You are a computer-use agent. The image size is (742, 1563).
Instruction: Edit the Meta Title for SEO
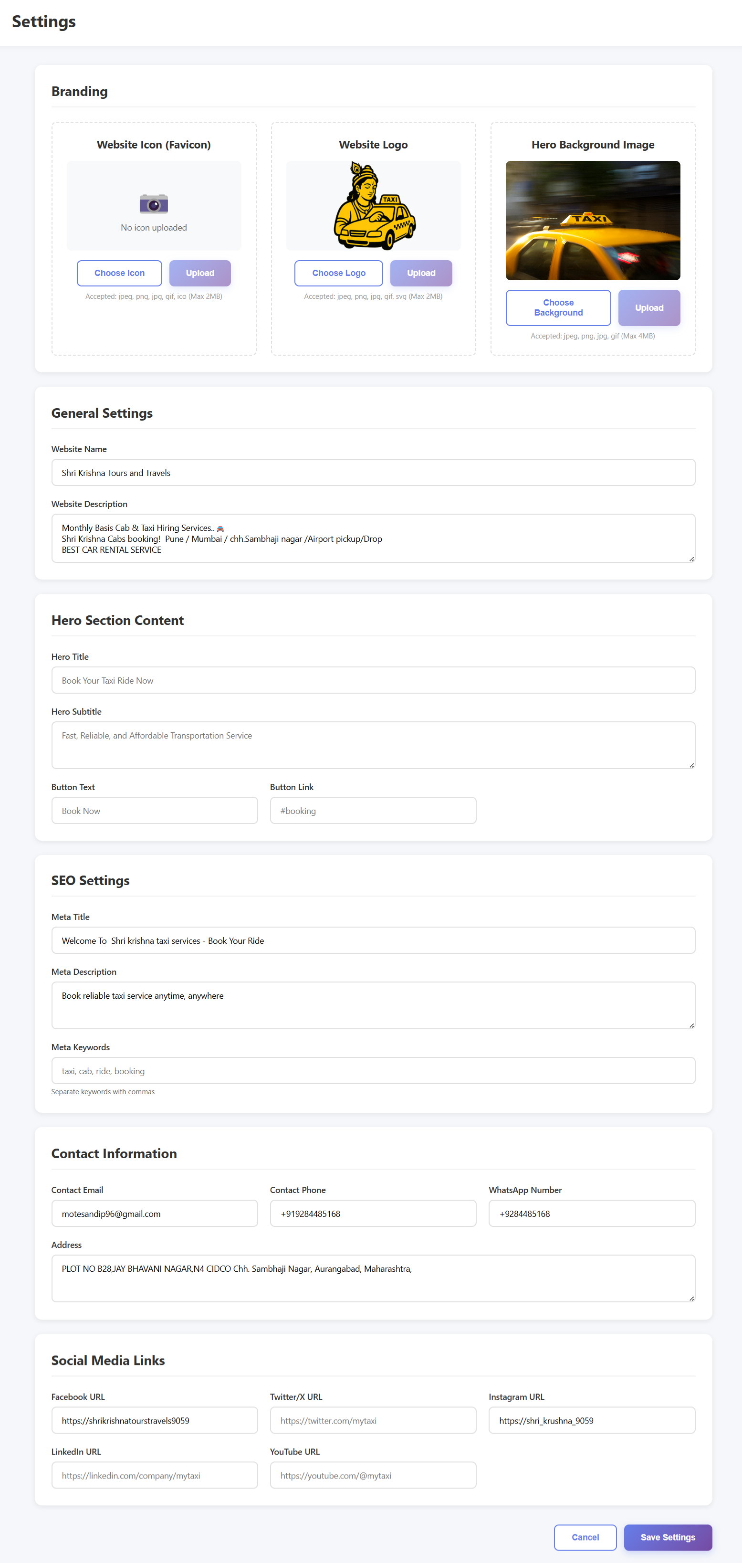coord(373,940)
